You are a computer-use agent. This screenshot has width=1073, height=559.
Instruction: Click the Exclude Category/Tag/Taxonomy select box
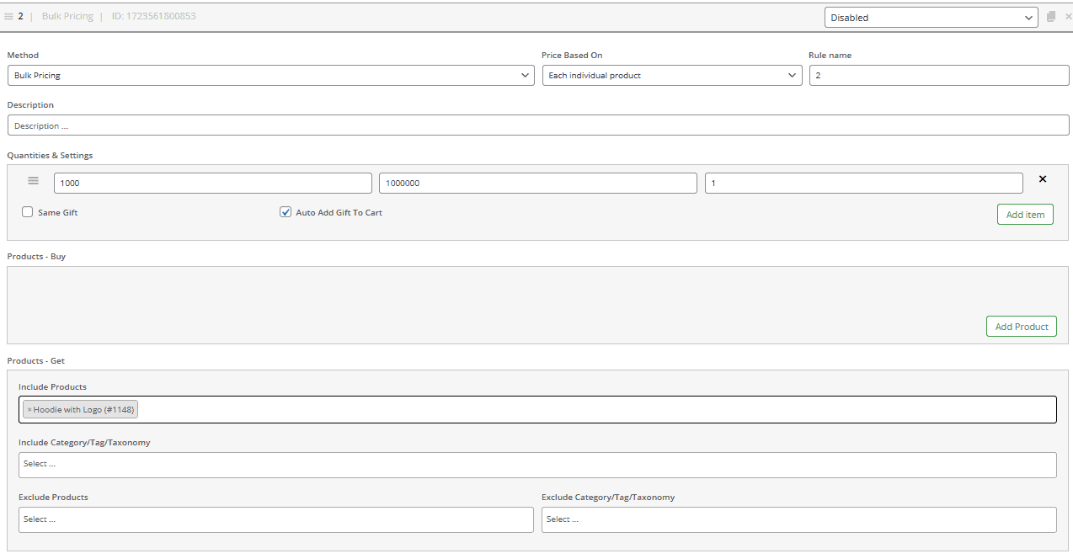[798, 519]
